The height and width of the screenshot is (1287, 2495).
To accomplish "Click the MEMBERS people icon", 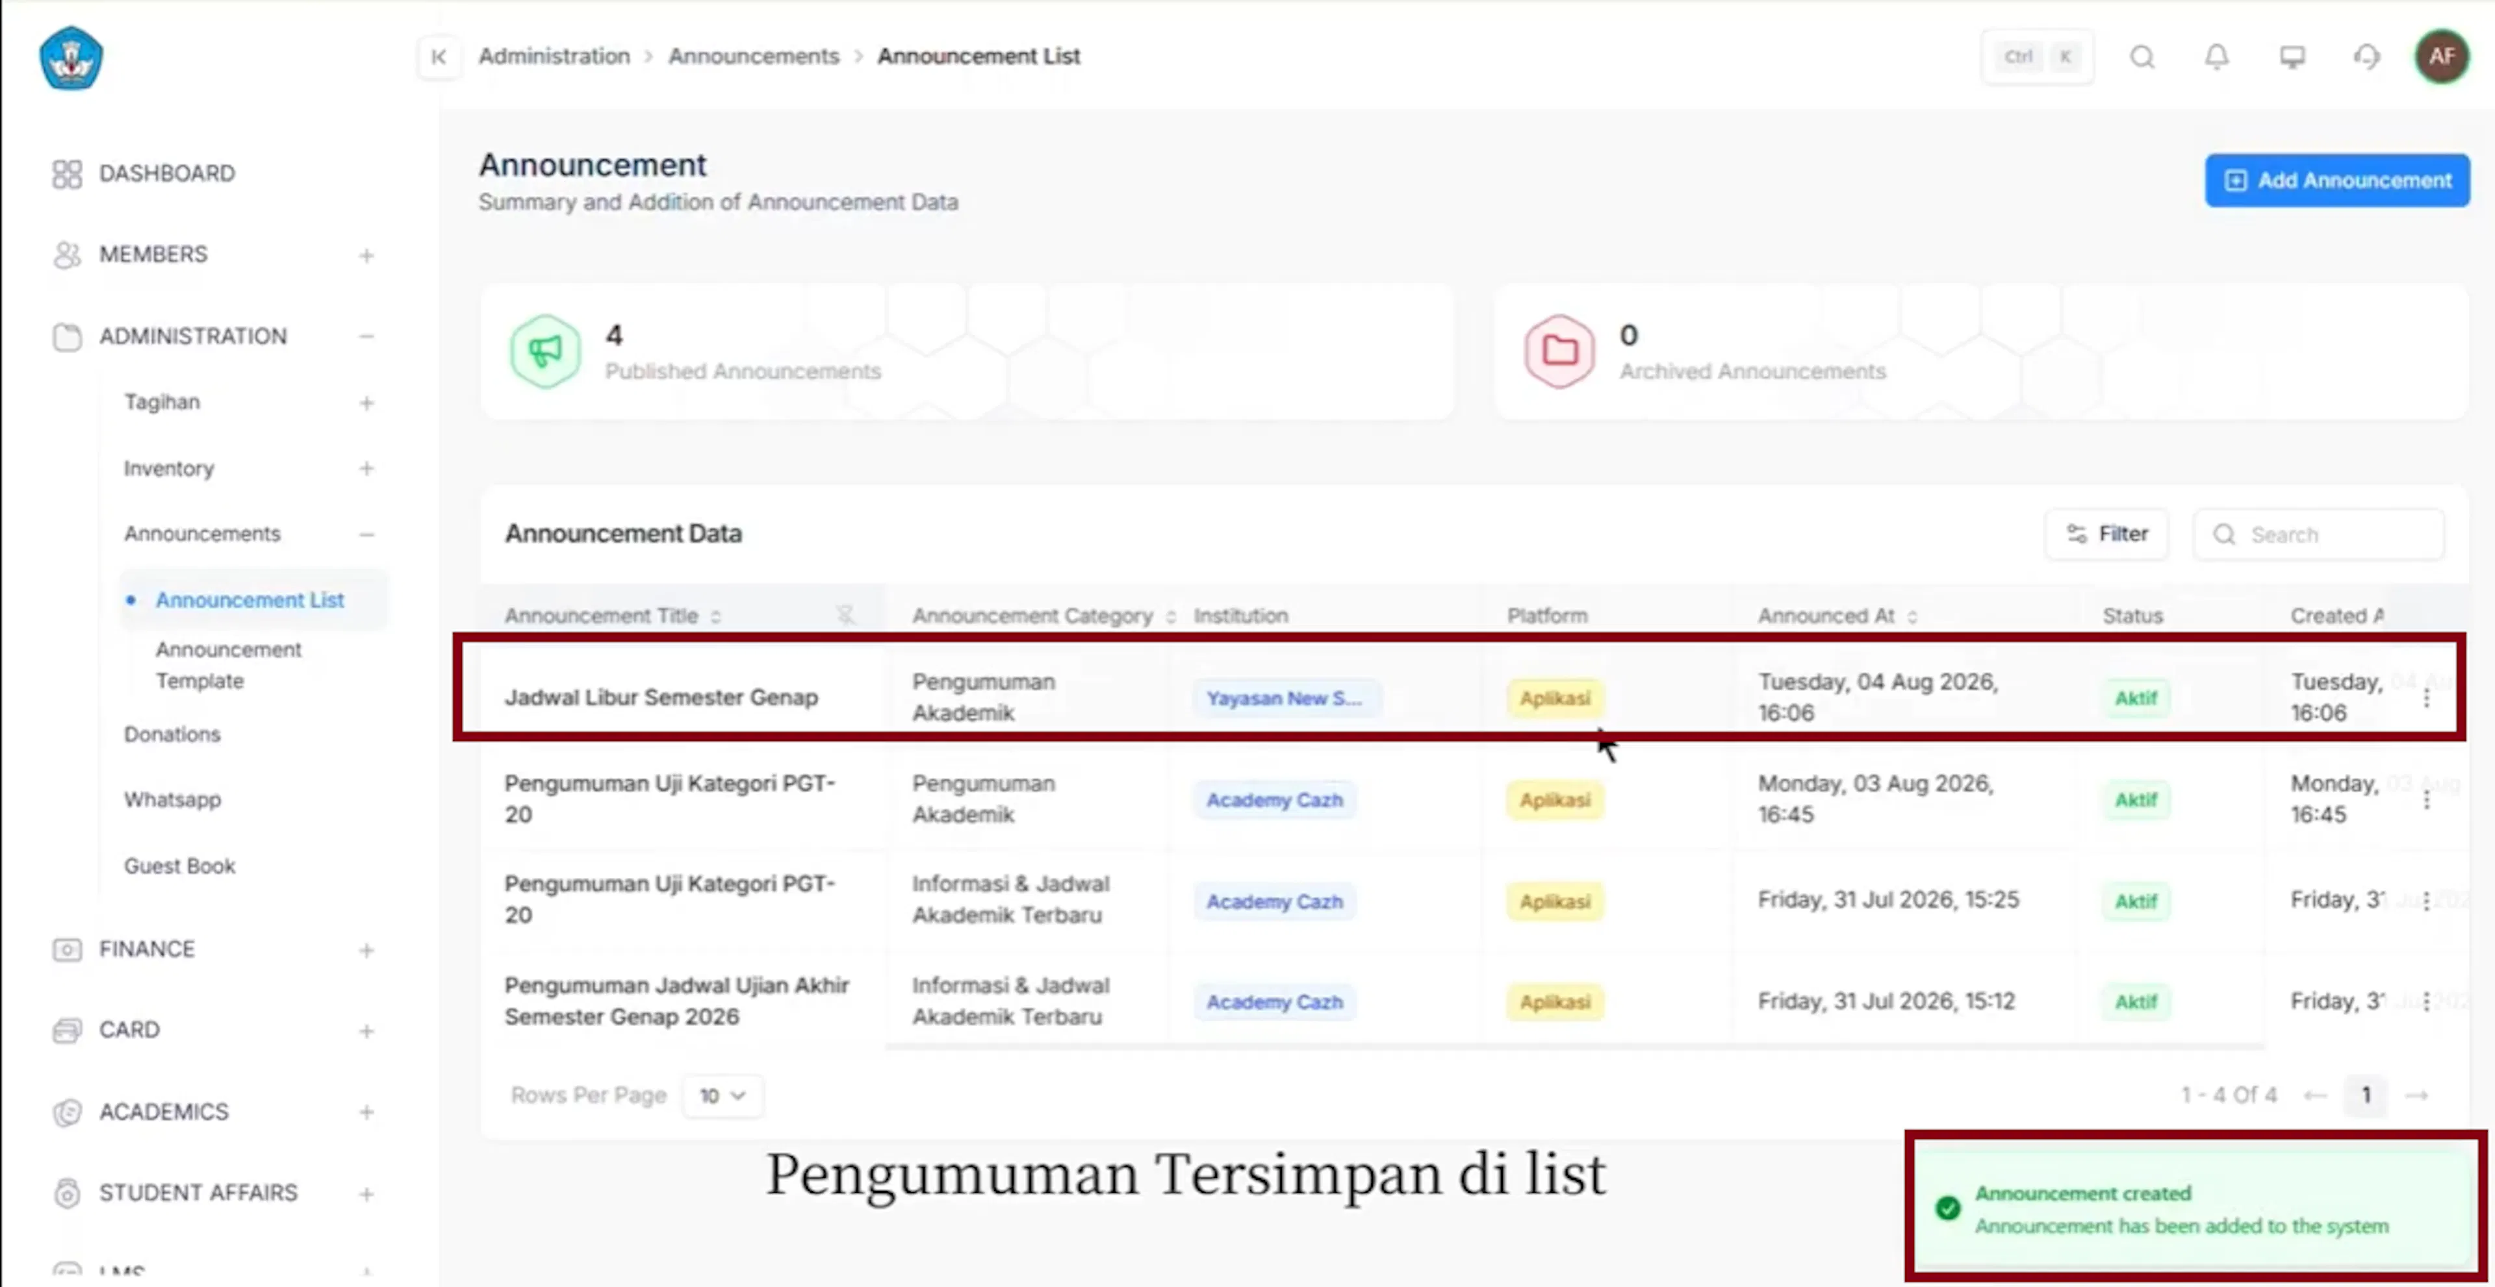I will 67,255.
